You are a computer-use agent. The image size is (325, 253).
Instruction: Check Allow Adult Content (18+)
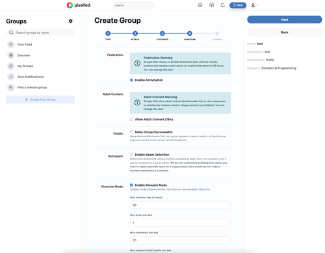pos(131,119)
